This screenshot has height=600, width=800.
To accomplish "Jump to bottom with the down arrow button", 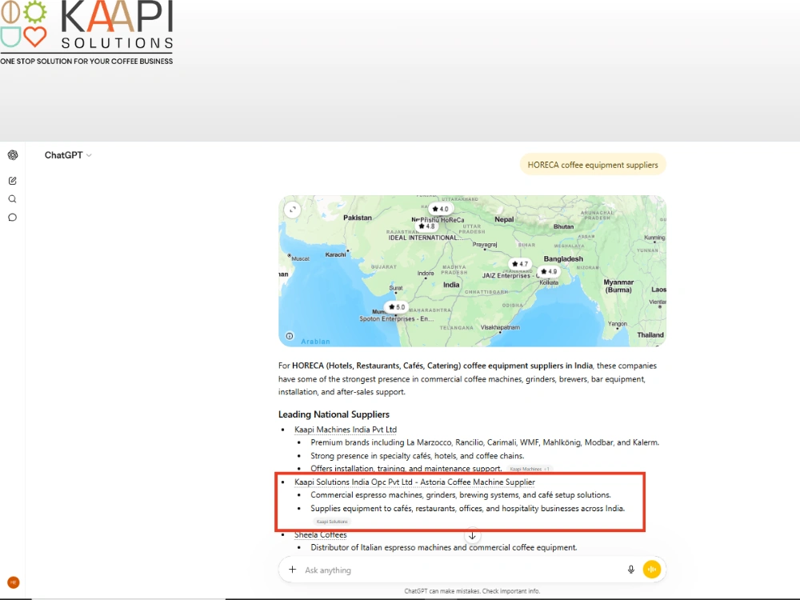I will click(472, 536).
